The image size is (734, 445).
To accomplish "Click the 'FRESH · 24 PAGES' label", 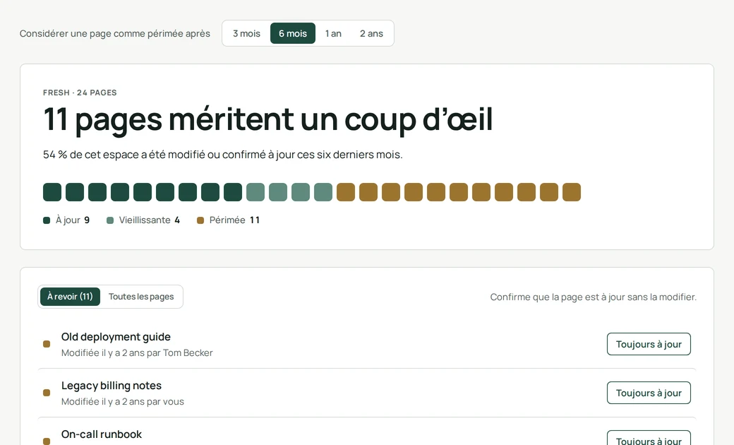I will [x=80, y=93].
